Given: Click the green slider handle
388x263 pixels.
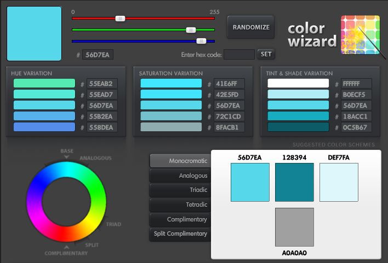Looking at the screenshot, I should tap(191, 30).
